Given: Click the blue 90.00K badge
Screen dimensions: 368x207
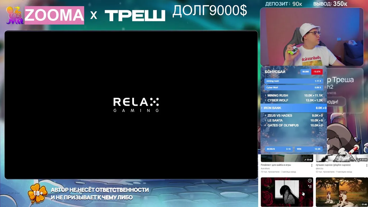Looking at the screenshot, I should coord(306,72).
